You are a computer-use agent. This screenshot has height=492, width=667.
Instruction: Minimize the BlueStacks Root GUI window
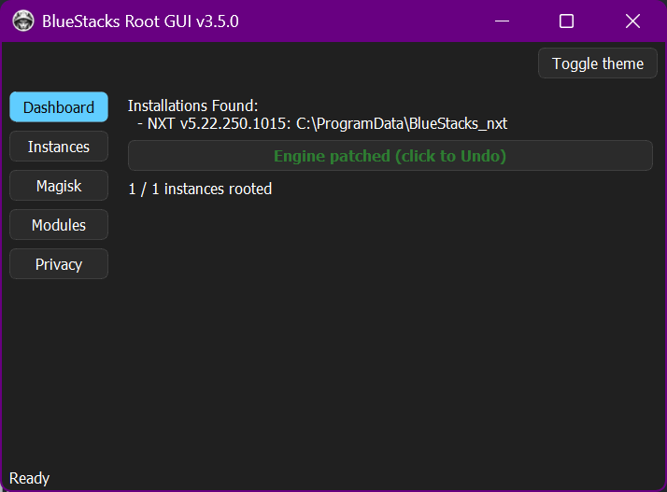(x=502, y=21)
